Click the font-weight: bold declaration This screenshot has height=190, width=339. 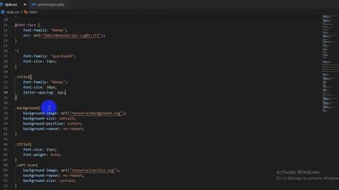42,155
